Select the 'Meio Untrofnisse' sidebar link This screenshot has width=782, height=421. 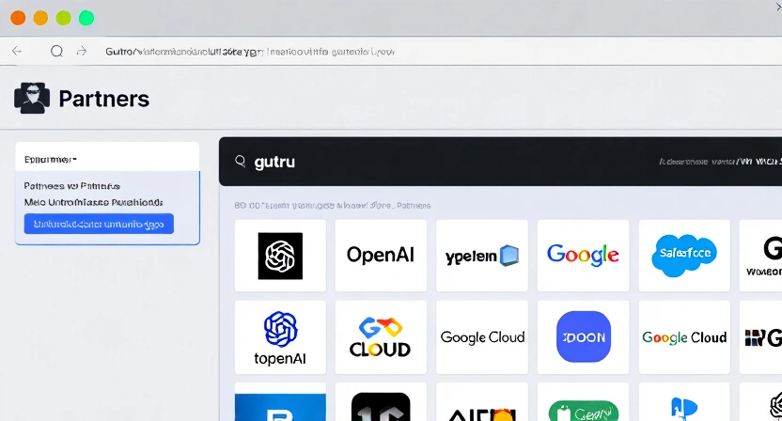click(x=93, y=203)
